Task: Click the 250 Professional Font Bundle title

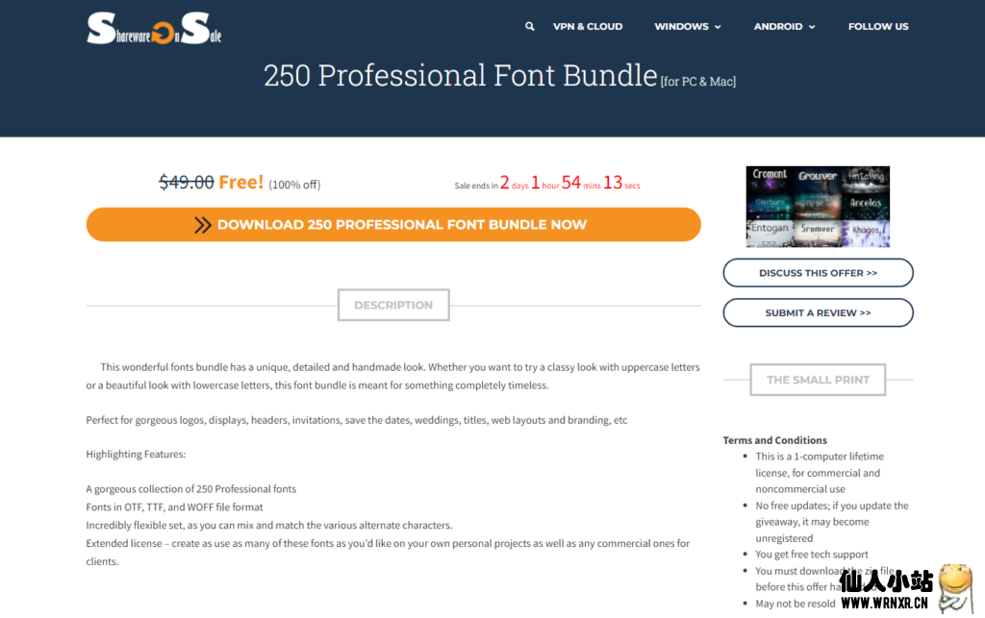Action: coord(460,76)
